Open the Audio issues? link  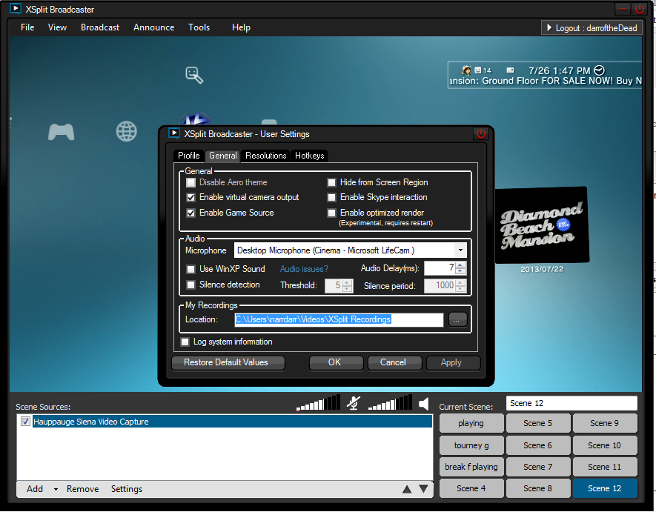(x=304, y=269)
